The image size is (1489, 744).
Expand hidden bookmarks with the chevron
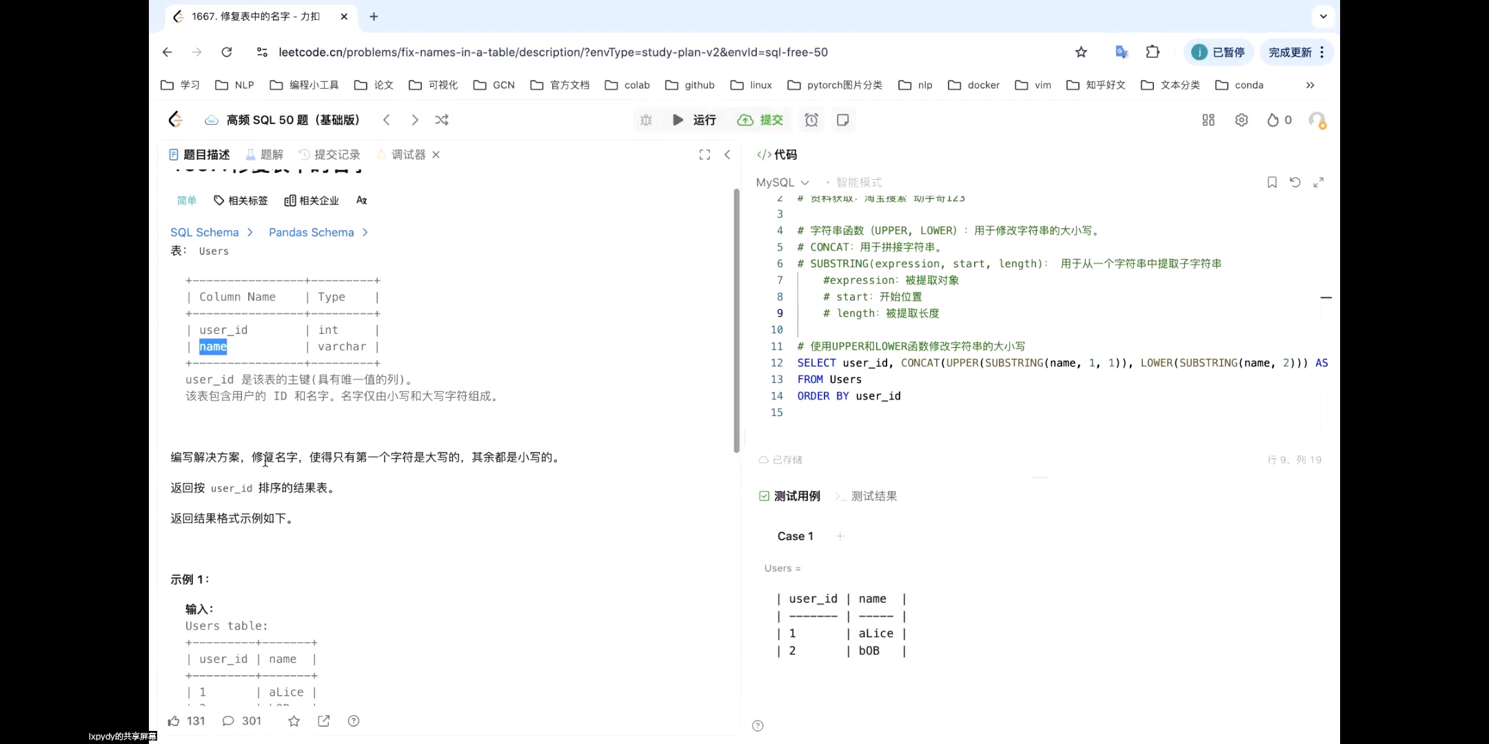[1309, 85]
